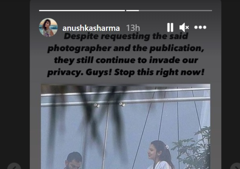Click the anushkasharma username link
The width and height of the screenshot is (240, 169).
91,28
